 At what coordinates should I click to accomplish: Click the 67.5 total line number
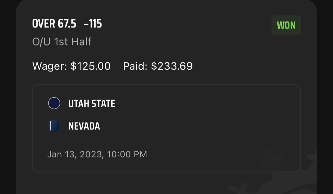(67, 24)
